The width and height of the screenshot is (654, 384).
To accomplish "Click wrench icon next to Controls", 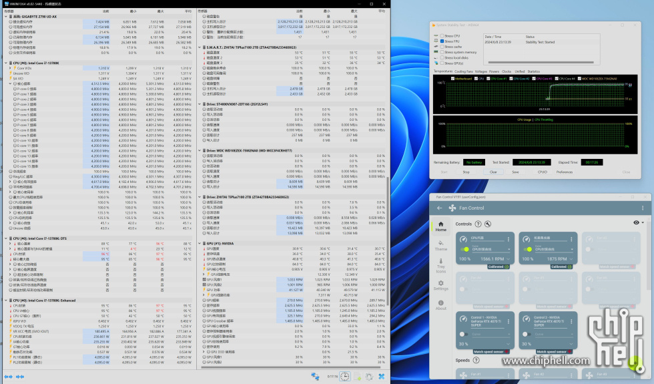I will click(488, 224).
